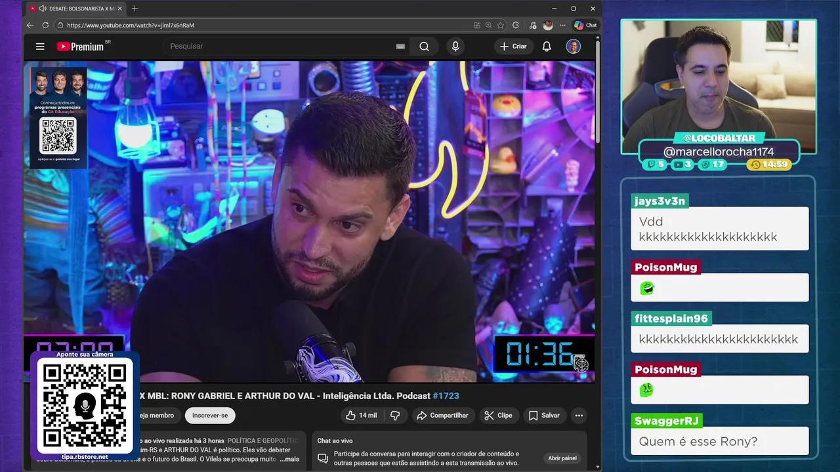The width and height of the screenshot is (840, 472).
Task: Open more actions three-dot button under video
Action: coord(579,416)
